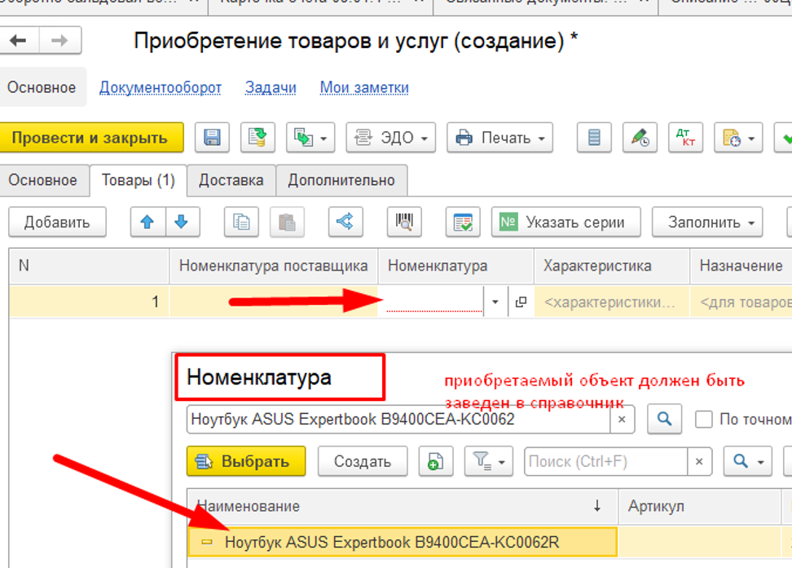Click the Номенклатура cell input in row 1

point(431,302)
